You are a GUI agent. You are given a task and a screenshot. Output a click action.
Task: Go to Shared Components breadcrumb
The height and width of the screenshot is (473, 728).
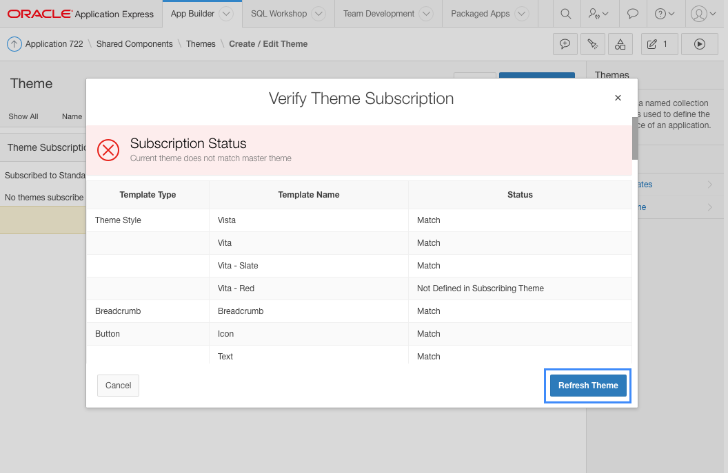tap(134, 44)
